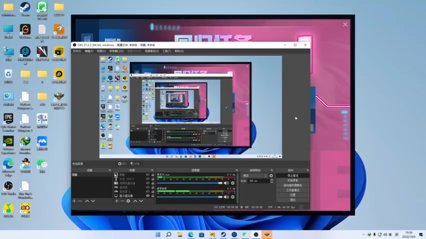
Task: Open OBS Scene Collection menu
Action: (x=152, y=51)
